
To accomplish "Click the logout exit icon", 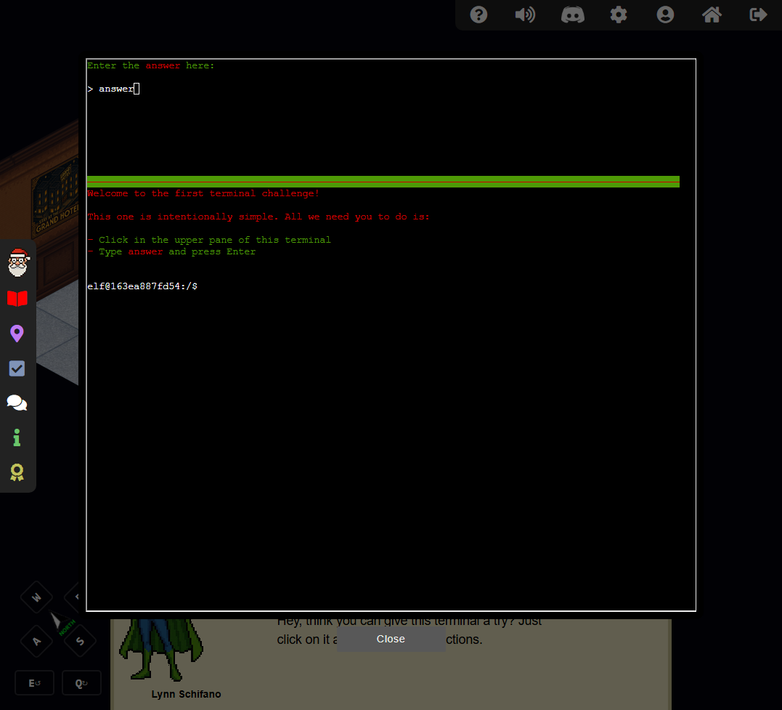I will [x=758, y=15].
